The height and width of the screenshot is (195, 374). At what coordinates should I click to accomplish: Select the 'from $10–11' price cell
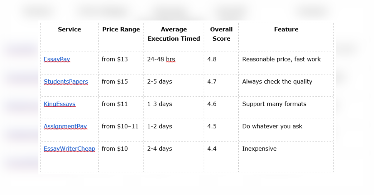click(120, 126)
